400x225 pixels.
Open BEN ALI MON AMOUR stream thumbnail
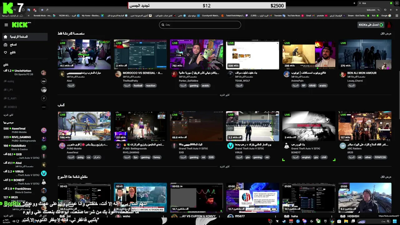365,54
